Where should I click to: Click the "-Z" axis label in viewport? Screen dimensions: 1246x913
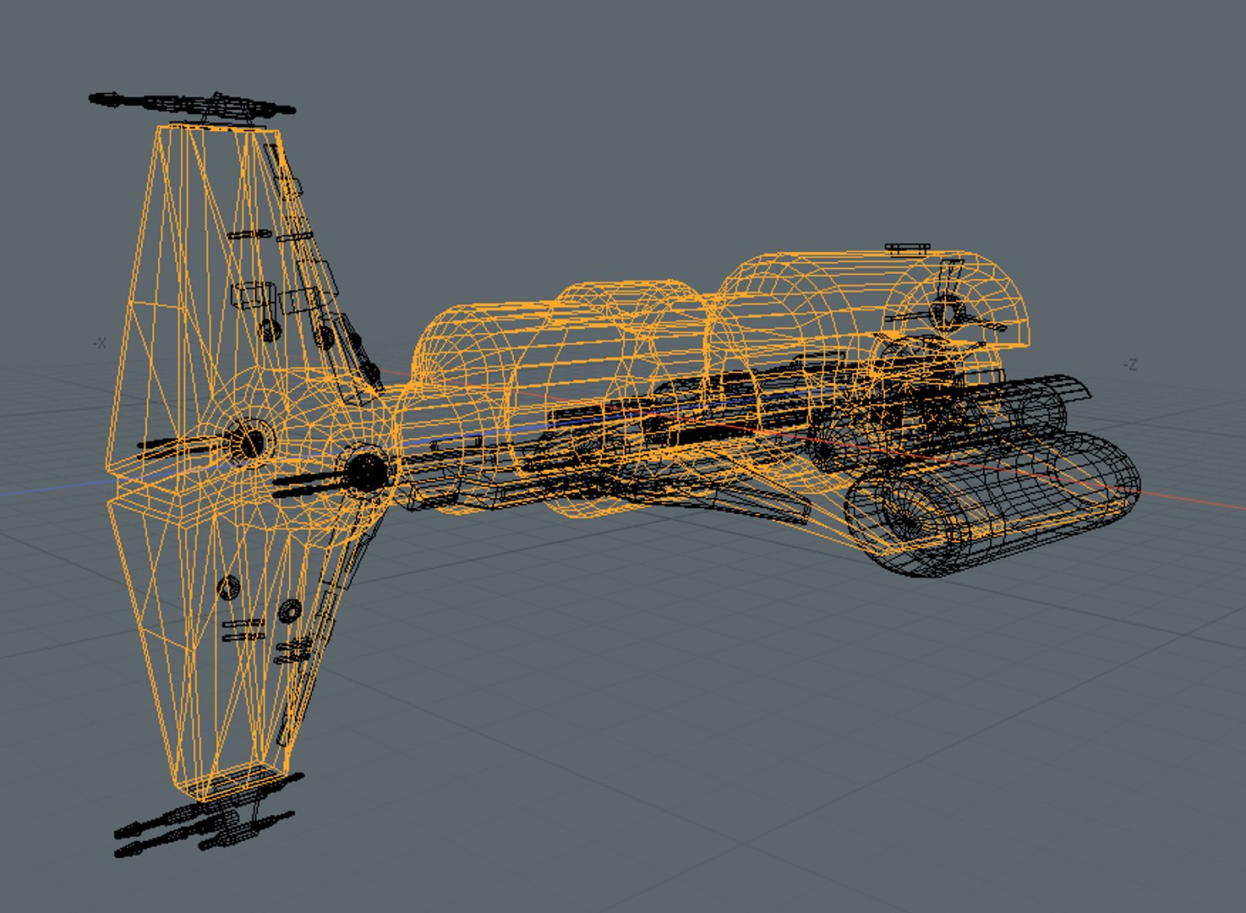tap(1130, 365)
